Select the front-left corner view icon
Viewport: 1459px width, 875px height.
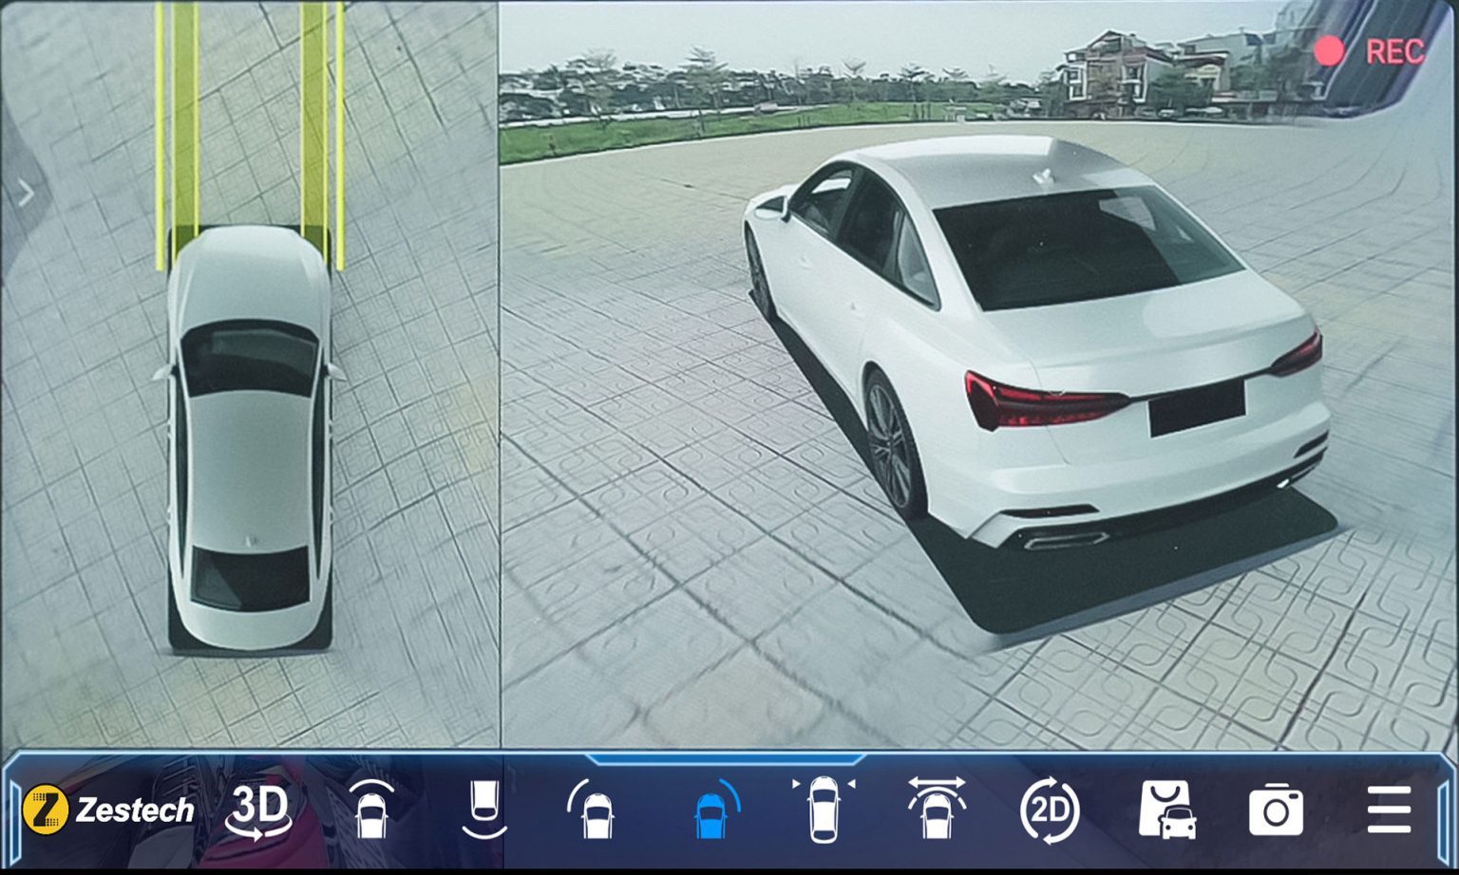coord(595,810)
